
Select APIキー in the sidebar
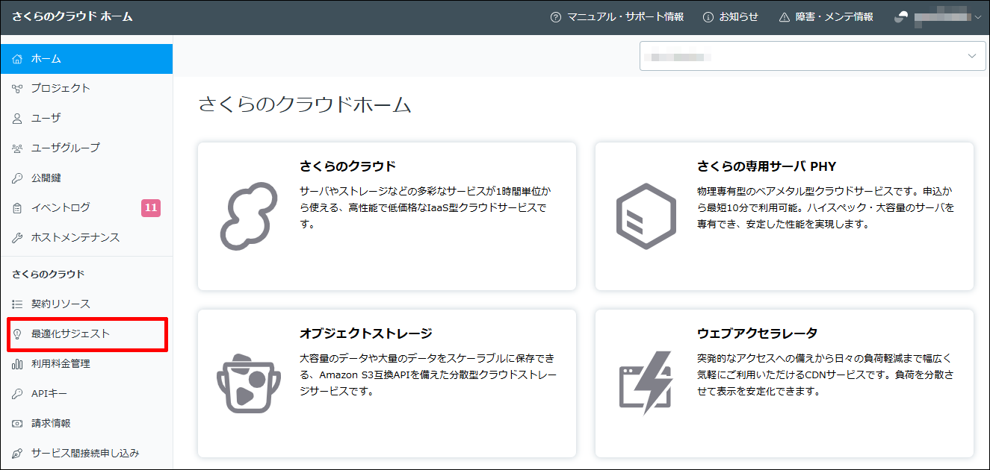coord(87,393)
